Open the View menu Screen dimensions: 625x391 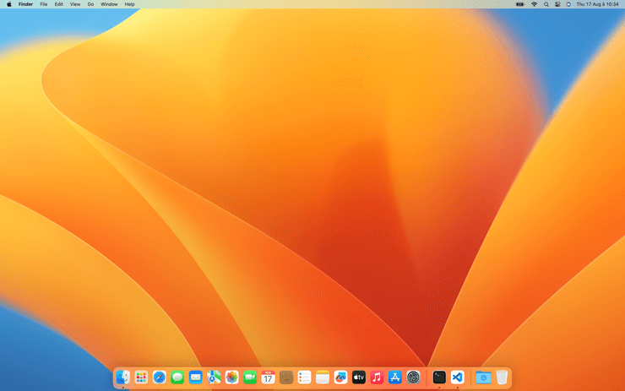(x=75, y=4)
